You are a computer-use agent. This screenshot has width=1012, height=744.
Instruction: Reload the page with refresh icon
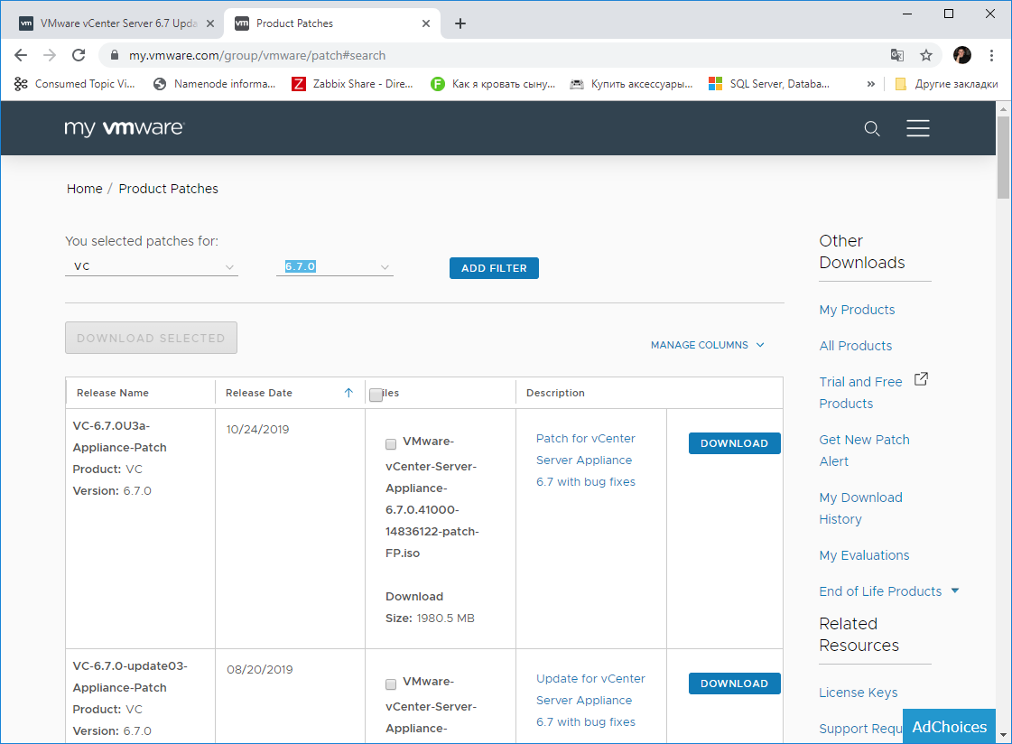click(x=79, y=55)
